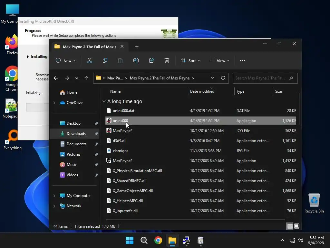Image resolution: width=330 pixels, height=248 pixels.
Task: Expand address bar history dropdown
Action: pos(212,78)
